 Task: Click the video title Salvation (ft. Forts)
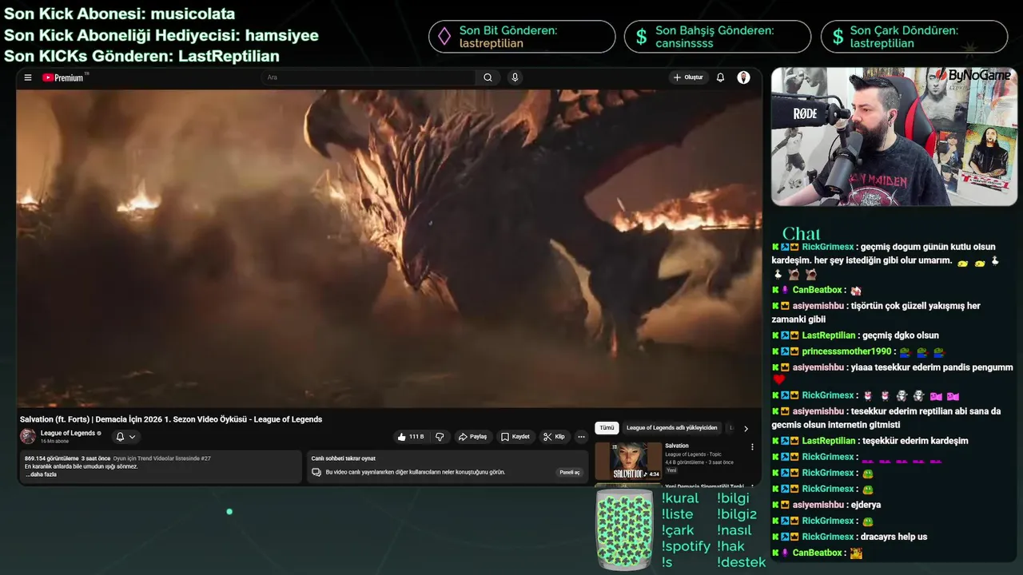(171, 419)
